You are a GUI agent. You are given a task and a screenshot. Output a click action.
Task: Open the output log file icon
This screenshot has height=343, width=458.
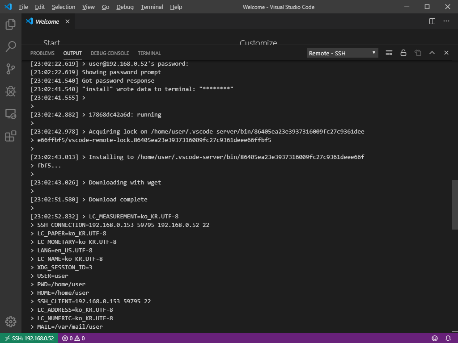tap(418, 53)
